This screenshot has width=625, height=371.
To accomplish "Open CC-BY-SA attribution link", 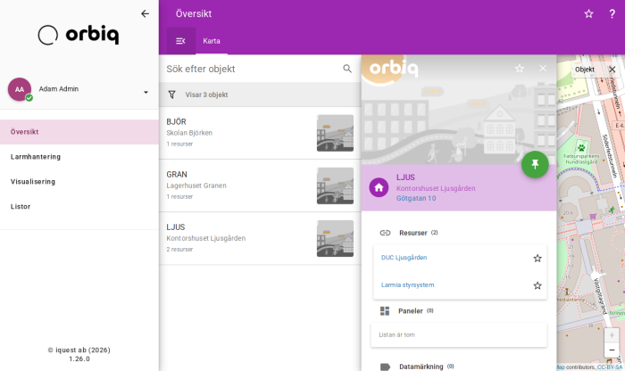I will click(610, 367).
